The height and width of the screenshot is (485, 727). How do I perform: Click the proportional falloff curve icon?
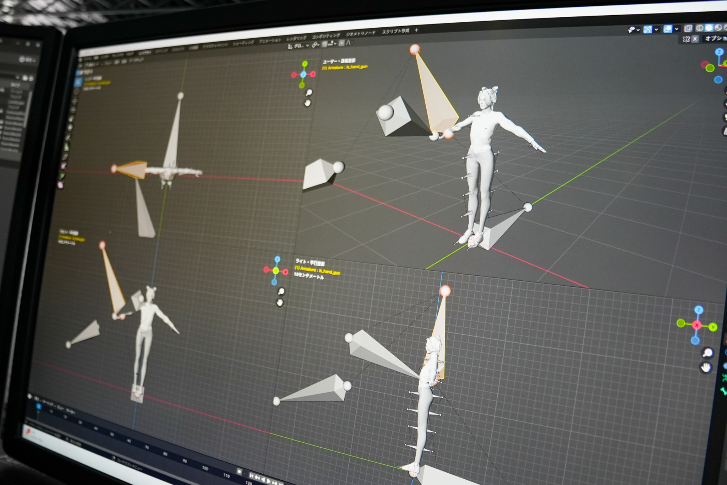tap(348, 42)
